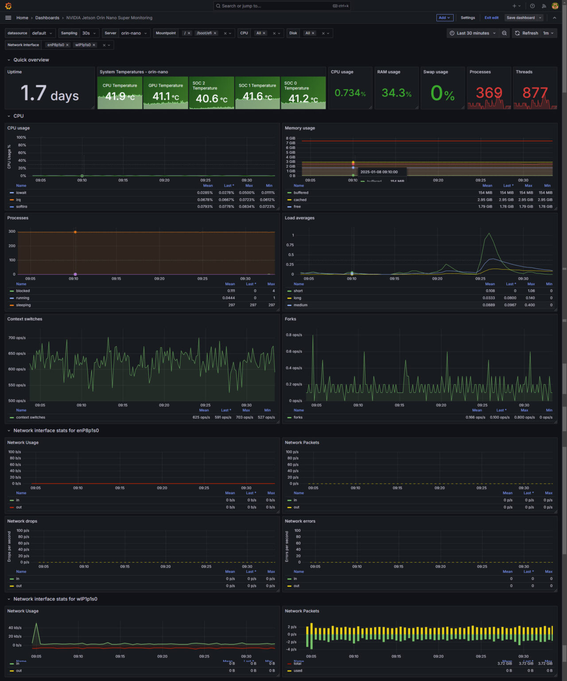Image resolution: width=567 pixels, height=681 pixels.
Task: Open your user profile avatar
Action: [555, 6]
